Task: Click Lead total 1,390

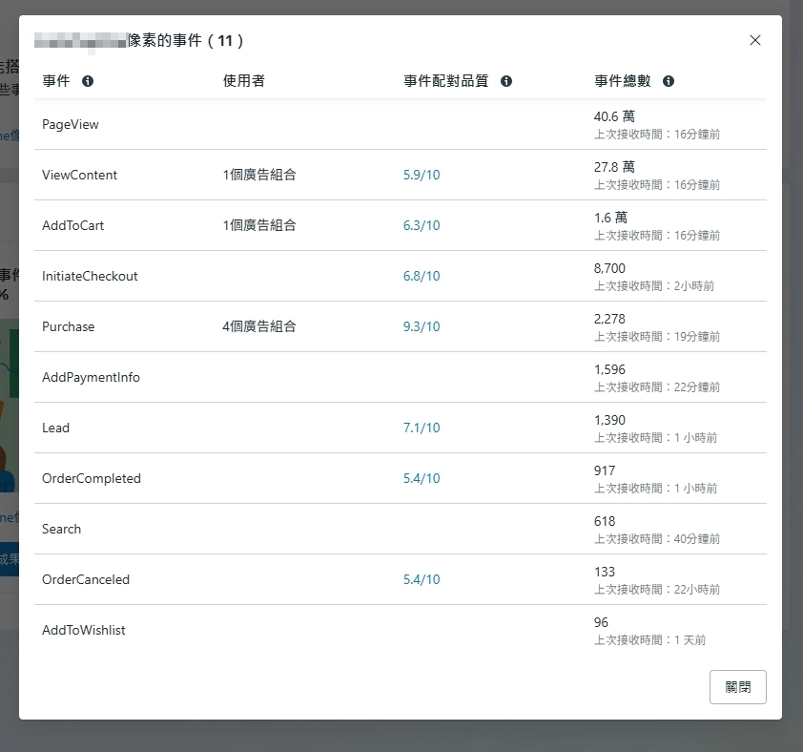Action: pyautogui.click(x=609, y=420)
